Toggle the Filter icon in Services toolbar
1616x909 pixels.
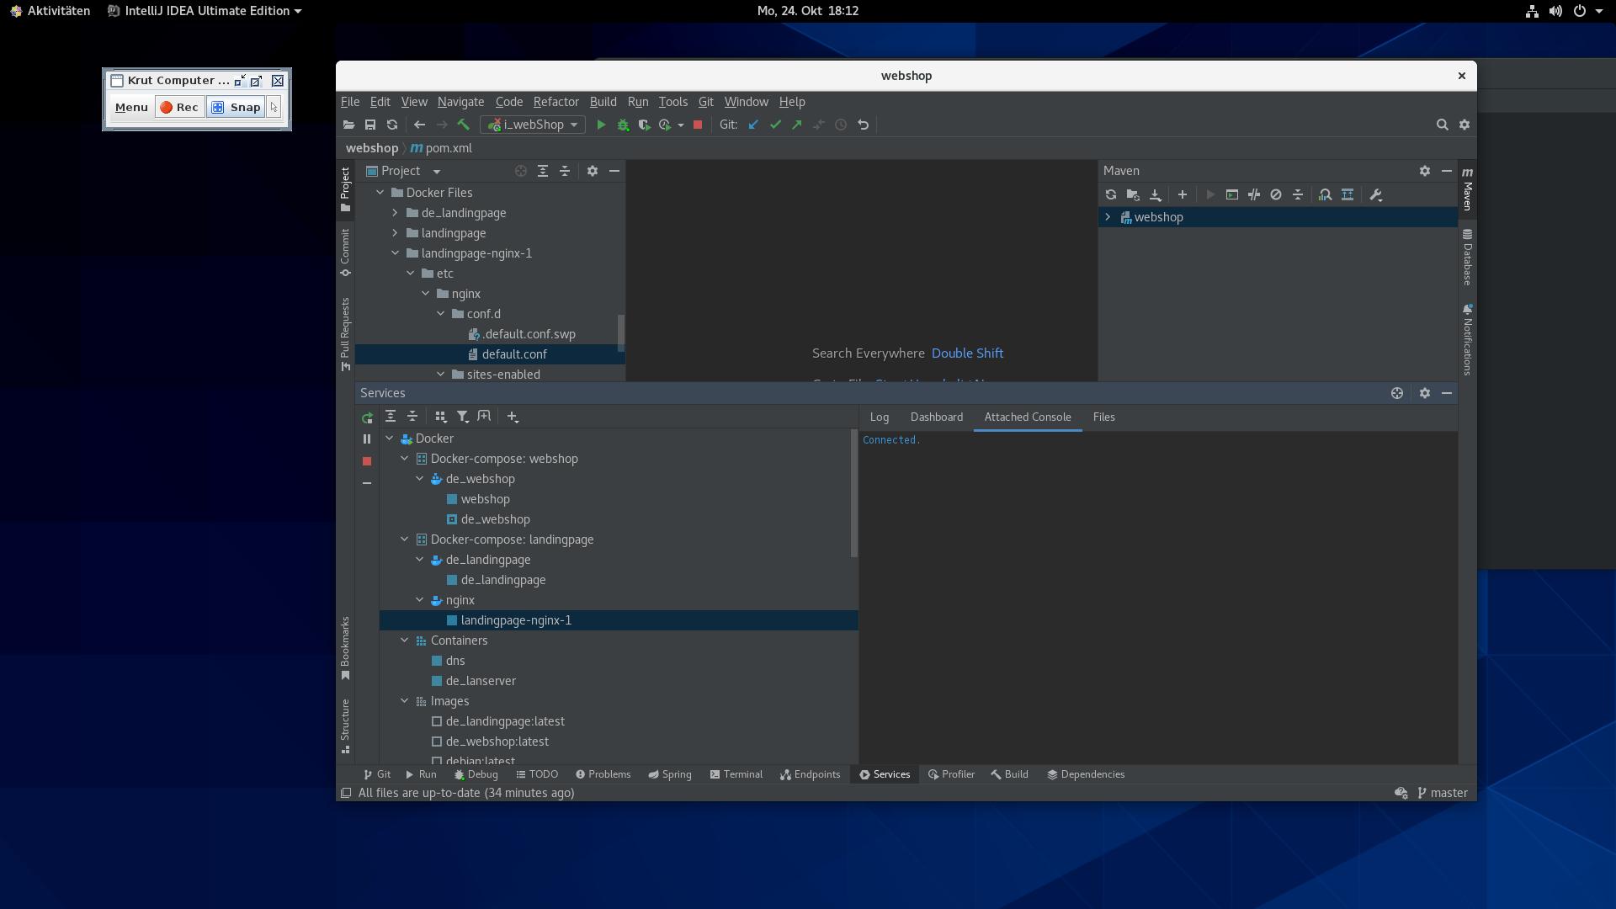pos(462,417)
